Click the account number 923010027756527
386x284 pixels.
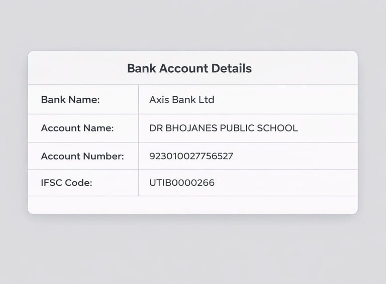coord(191,156)
